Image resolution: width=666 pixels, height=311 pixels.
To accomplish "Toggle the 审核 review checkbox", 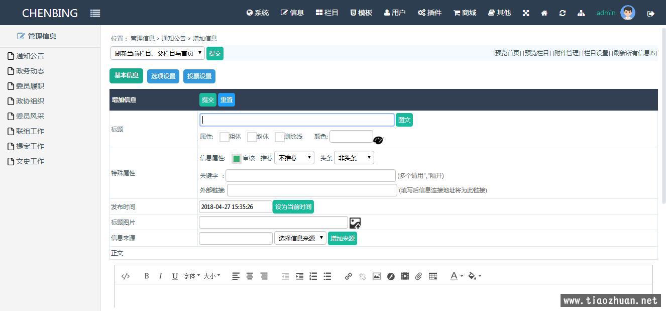I will point(236,159).
